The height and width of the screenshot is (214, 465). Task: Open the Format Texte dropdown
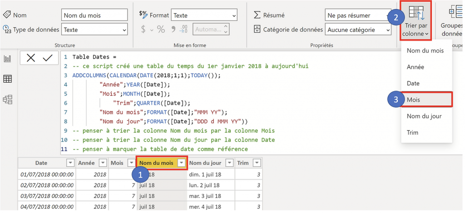[204, 15]
